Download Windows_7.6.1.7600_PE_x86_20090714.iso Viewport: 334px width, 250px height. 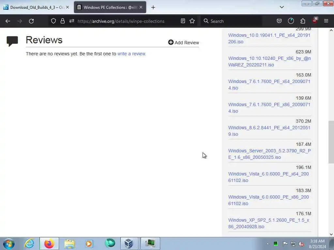[269, 108]
